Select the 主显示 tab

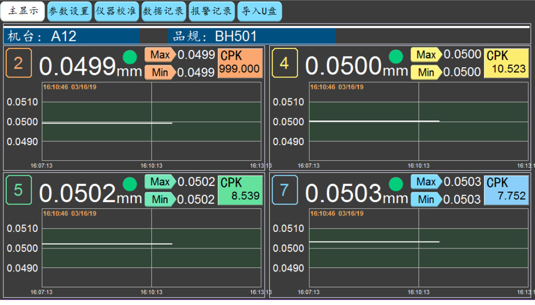[x=23, y=12]
